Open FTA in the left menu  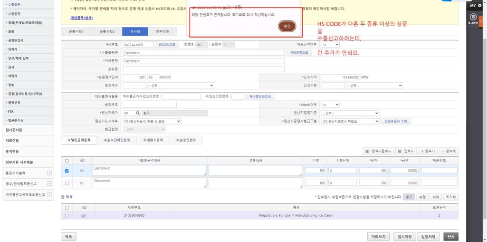tap(10, 111)
